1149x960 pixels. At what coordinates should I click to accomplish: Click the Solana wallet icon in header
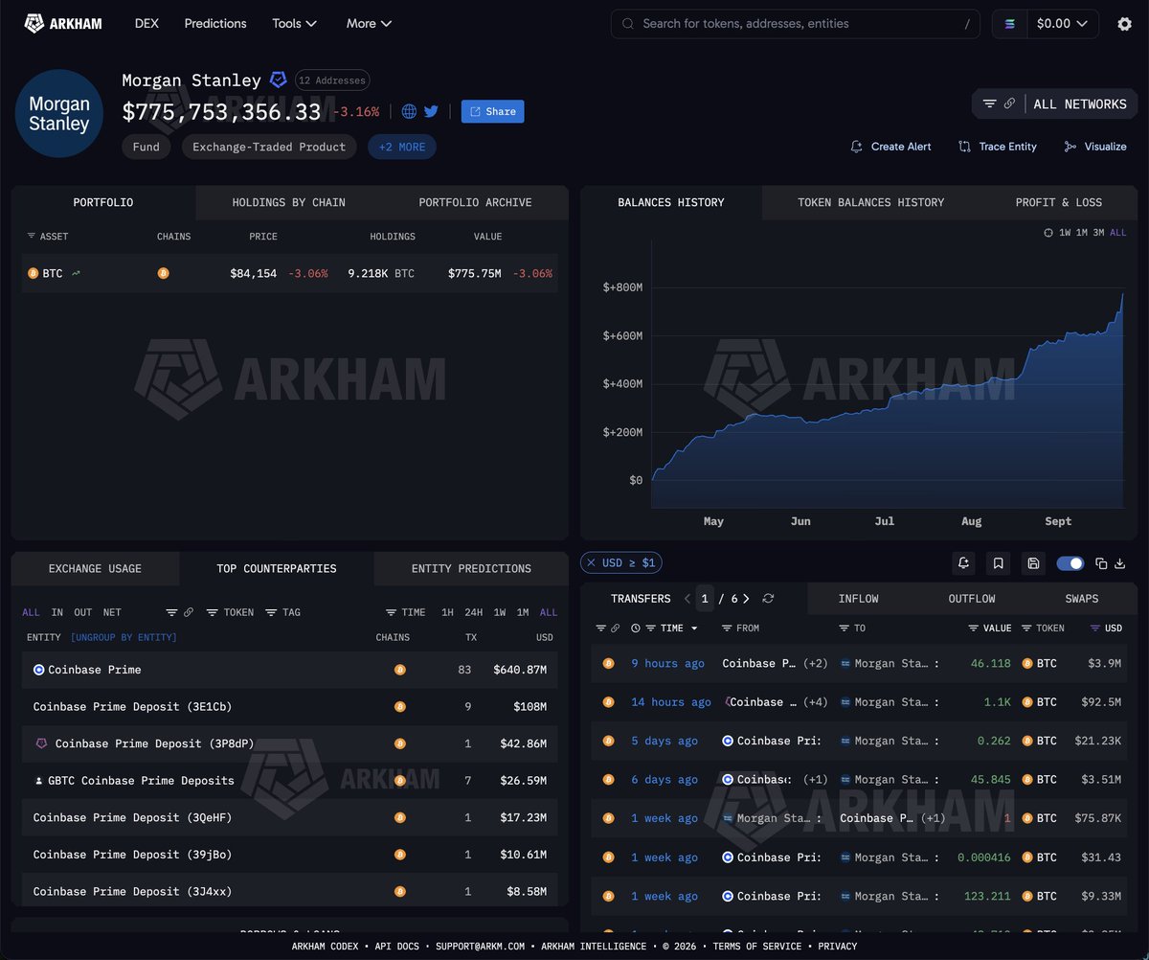(x=1009, y=24)
